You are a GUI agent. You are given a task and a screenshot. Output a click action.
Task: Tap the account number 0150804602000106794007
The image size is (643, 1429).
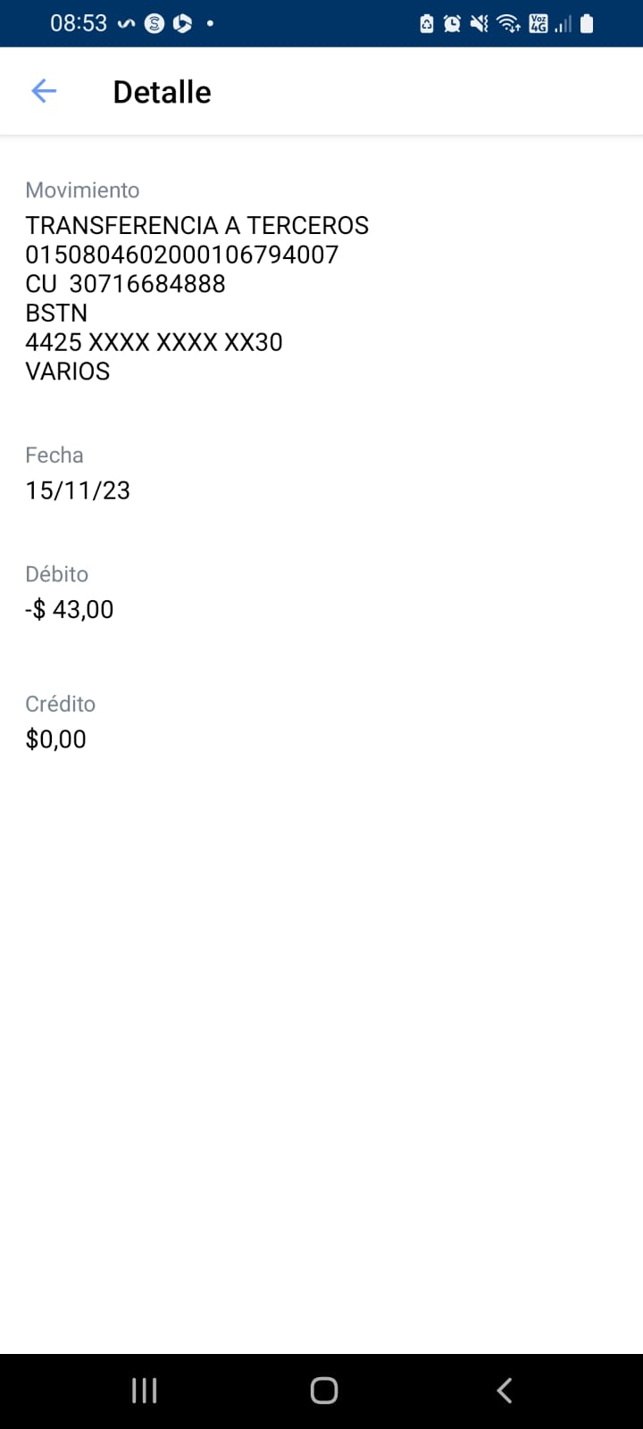coord(181,255)
